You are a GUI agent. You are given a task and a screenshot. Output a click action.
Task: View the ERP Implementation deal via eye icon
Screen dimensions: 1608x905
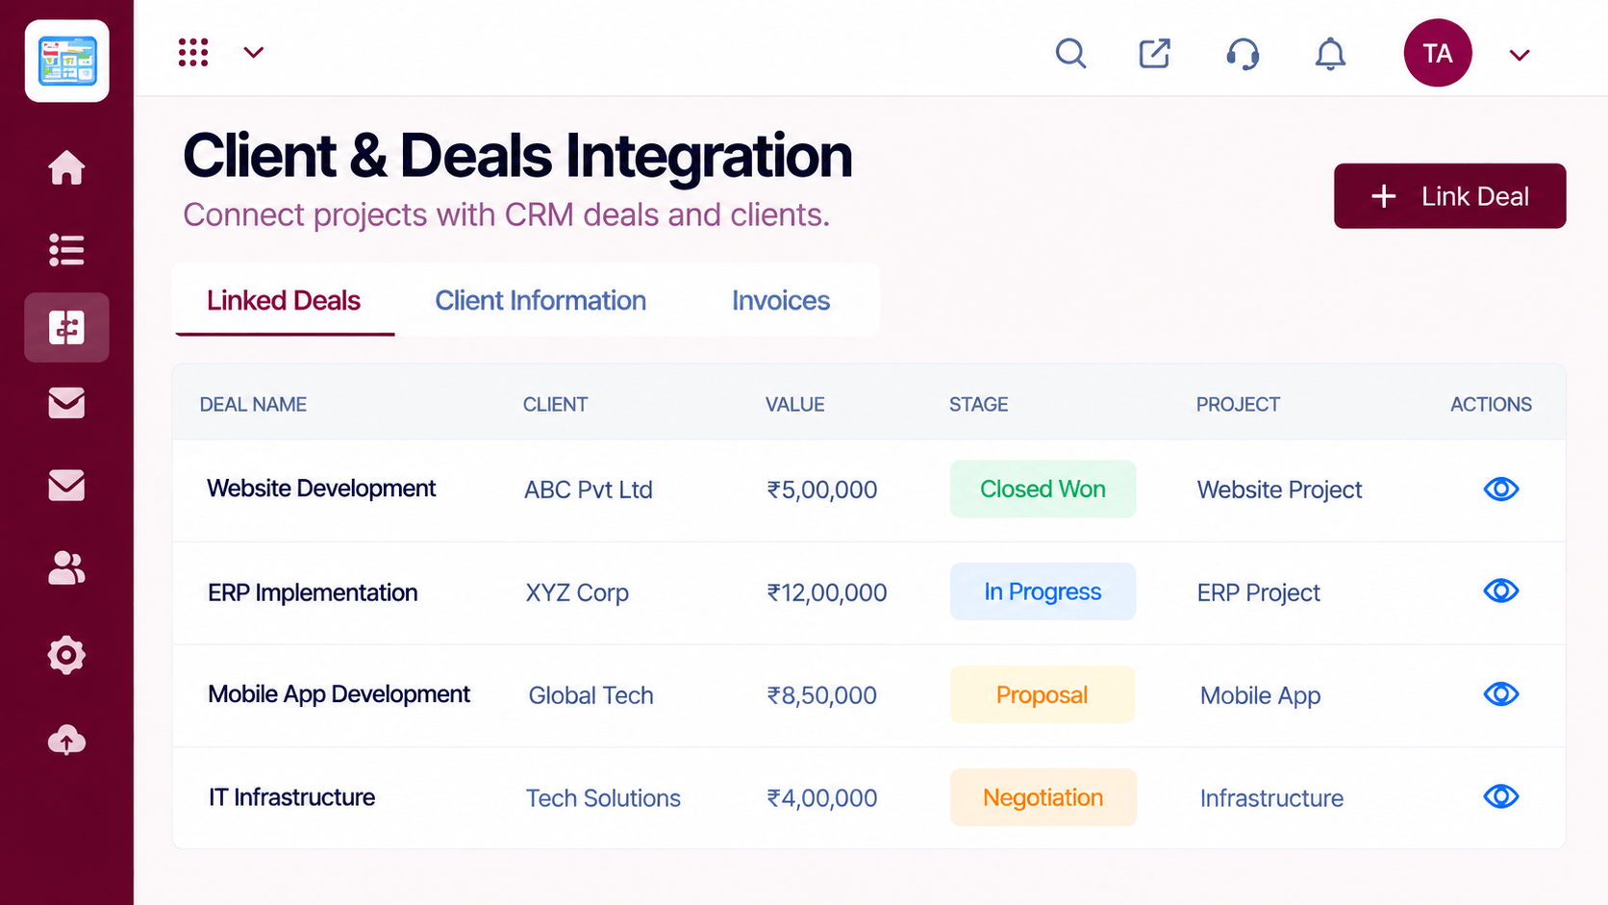point(1500,591)
